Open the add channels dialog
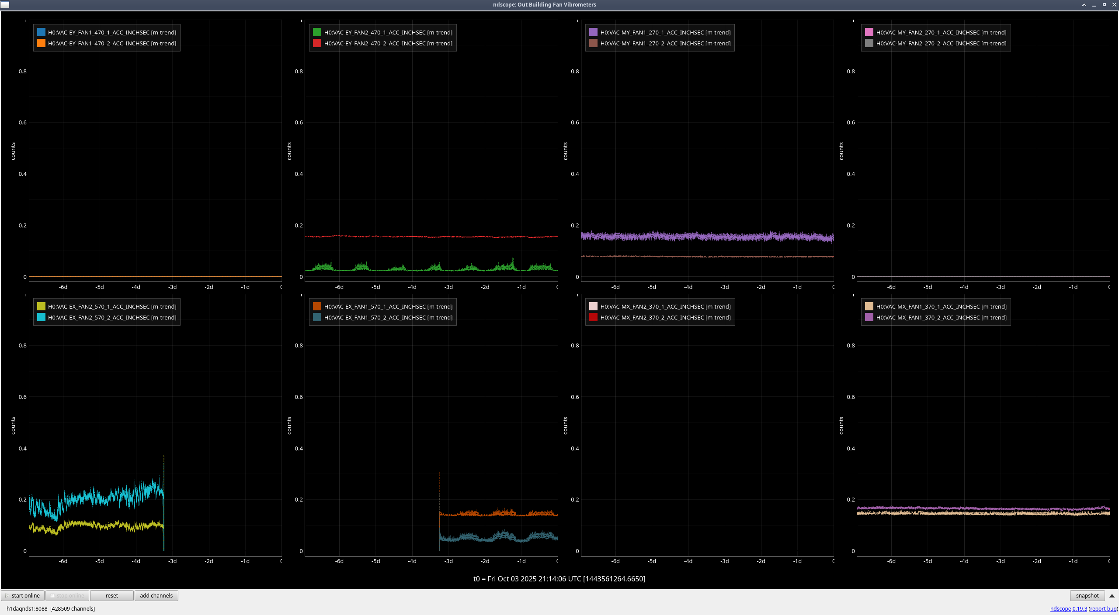Image resolution: width=1119 pixels, height=615 pixels. coord(156,595)
